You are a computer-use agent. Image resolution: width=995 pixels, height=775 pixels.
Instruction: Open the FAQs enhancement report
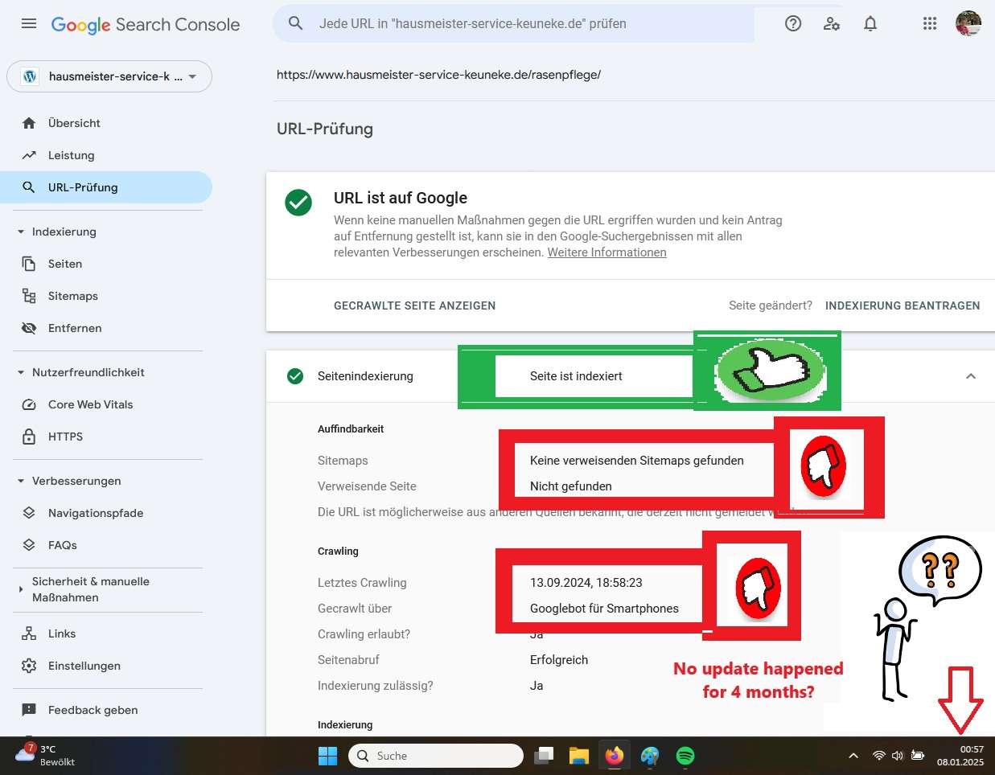point(106,545)
